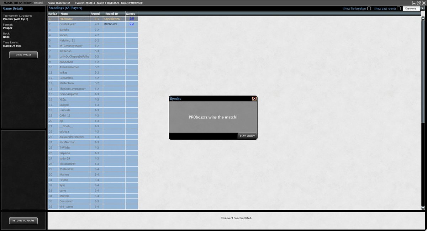Viewport: 427px width, 231px height.
Task: Sort standings by the Record column header
Action: click(96, 14)
